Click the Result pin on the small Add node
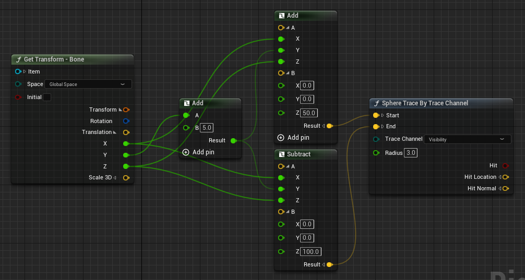This screenshot has width=525, height=280. (x=233, y=140)
